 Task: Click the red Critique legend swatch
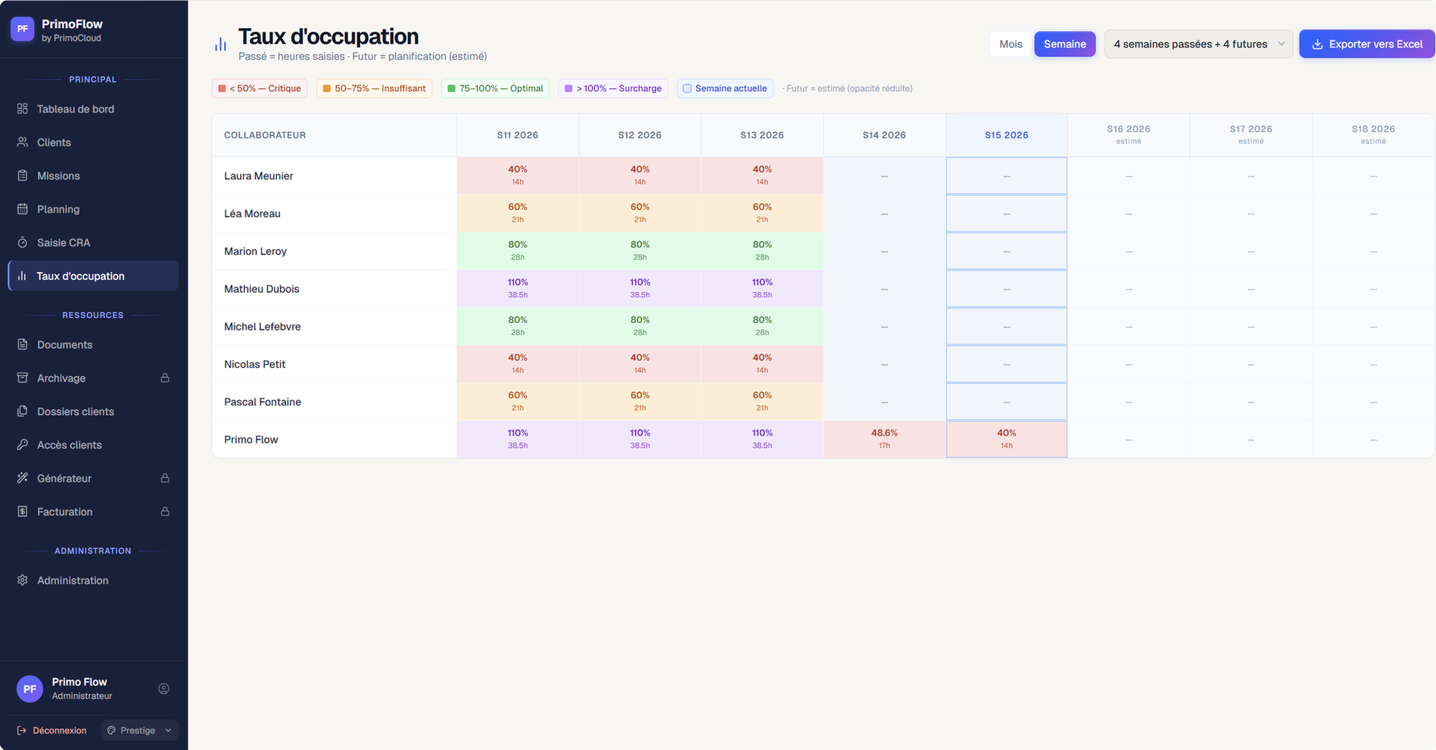point(222,88)
